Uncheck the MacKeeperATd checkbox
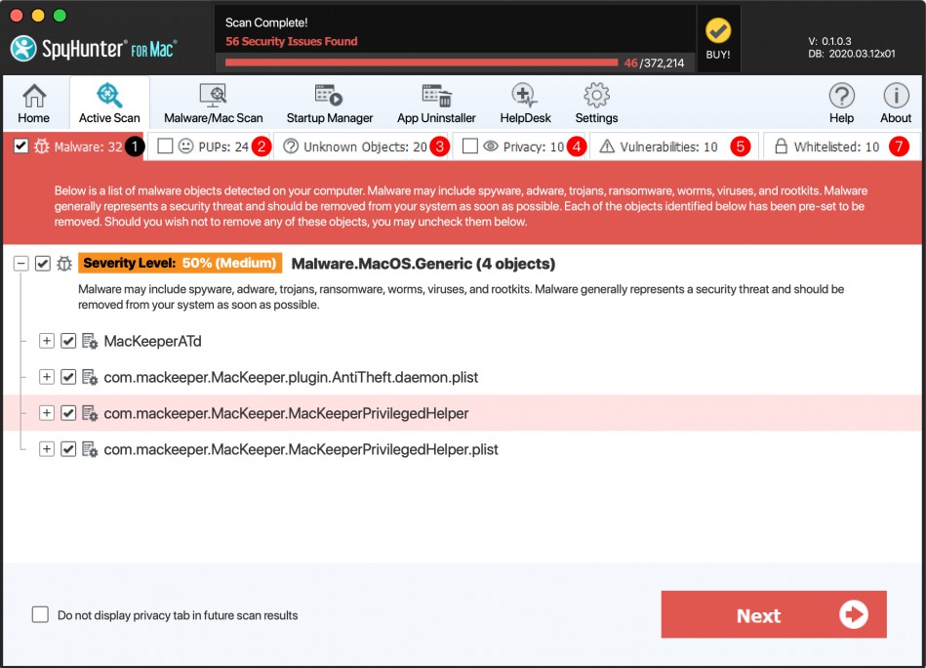 (68, 341)
